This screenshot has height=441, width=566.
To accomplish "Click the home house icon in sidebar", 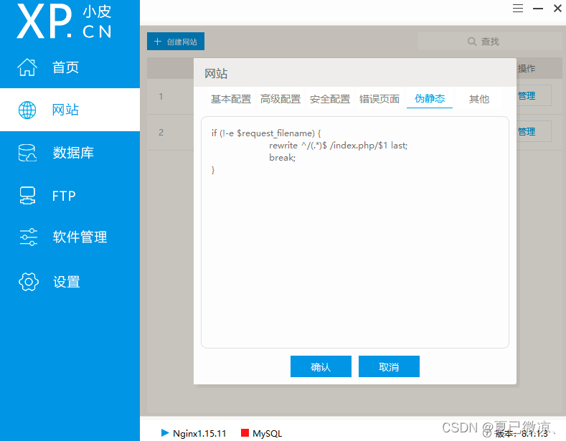I will tap(27, 67).
